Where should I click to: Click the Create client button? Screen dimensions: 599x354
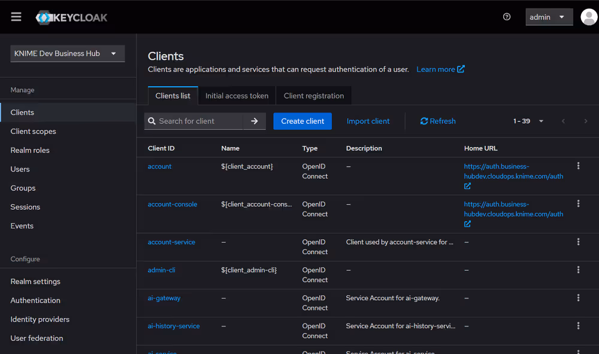pyautogui.click(x=302, y=121)
